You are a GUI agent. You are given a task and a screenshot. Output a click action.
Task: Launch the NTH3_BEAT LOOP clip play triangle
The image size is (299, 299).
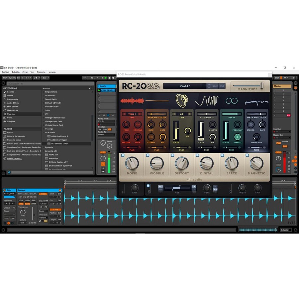click(x=99, y=90)
